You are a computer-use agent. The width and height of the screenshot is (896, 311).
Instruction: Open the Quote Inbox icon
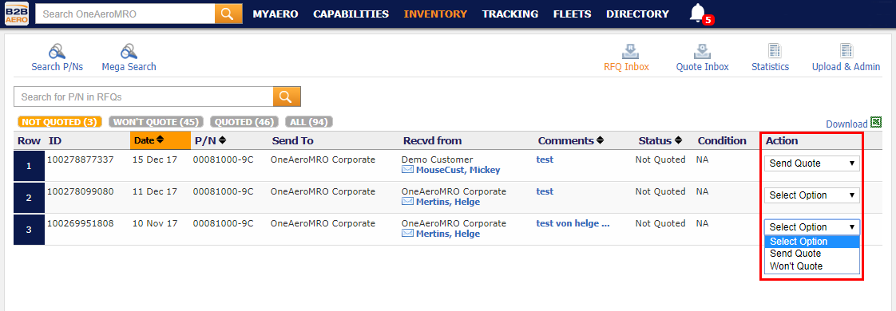[702, 51]
